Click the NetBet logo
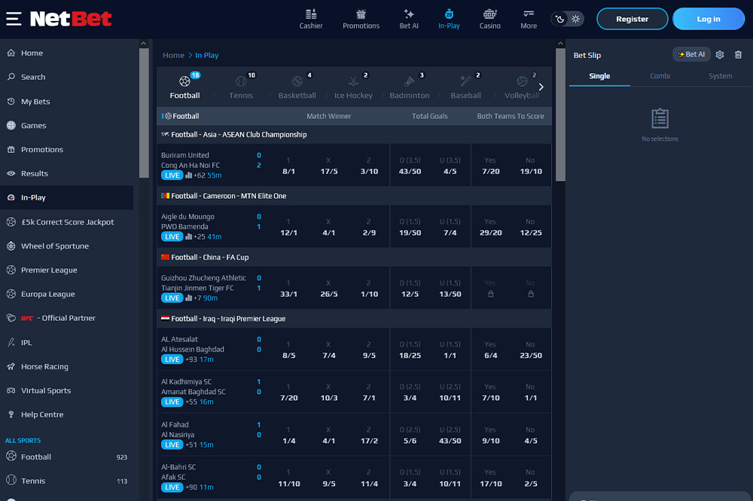Viewport: 753px width, 501px height. point(71,19)
